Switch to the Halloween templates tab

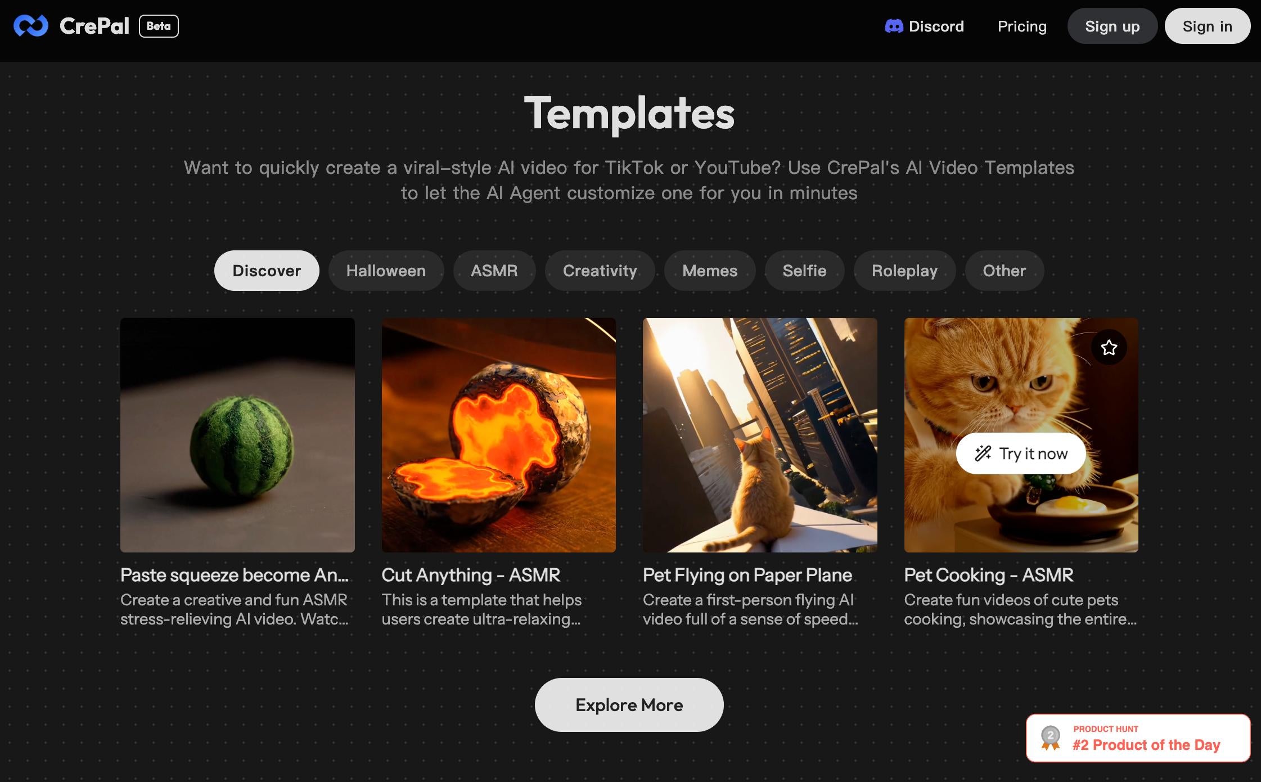point(386,271)
